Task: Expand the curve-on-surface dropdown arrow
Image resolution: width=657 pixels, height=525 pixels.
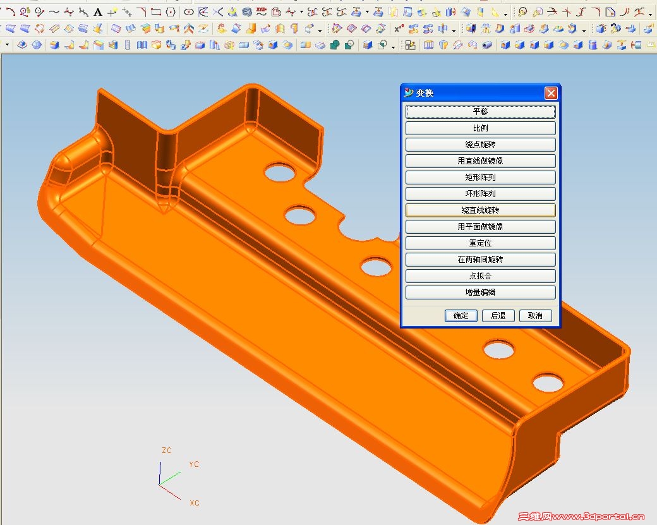Action: click(367, 12)
